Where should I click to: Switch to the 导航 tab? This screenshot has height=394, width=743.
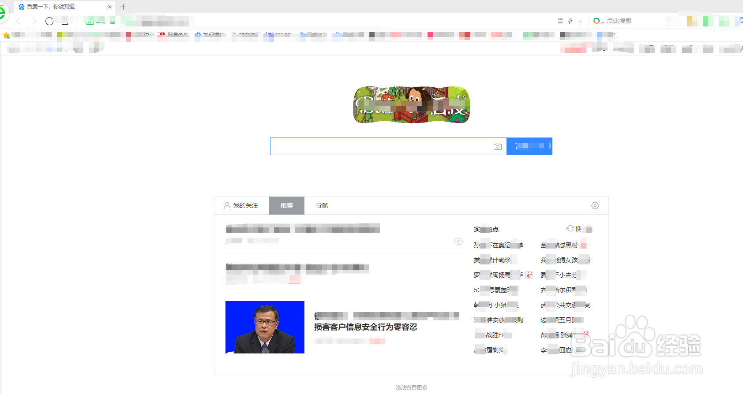click(x=322, y=205)
